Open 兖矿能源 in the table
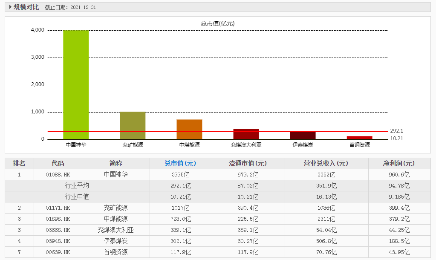This screenshot has width=436, height=260. pyautogui.click(x=115, y=208)
